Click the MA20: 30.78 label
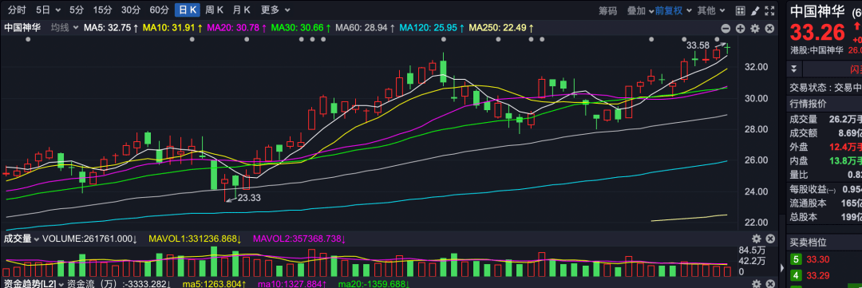This screenshot has height=288, width=862. tap(237, 27)
